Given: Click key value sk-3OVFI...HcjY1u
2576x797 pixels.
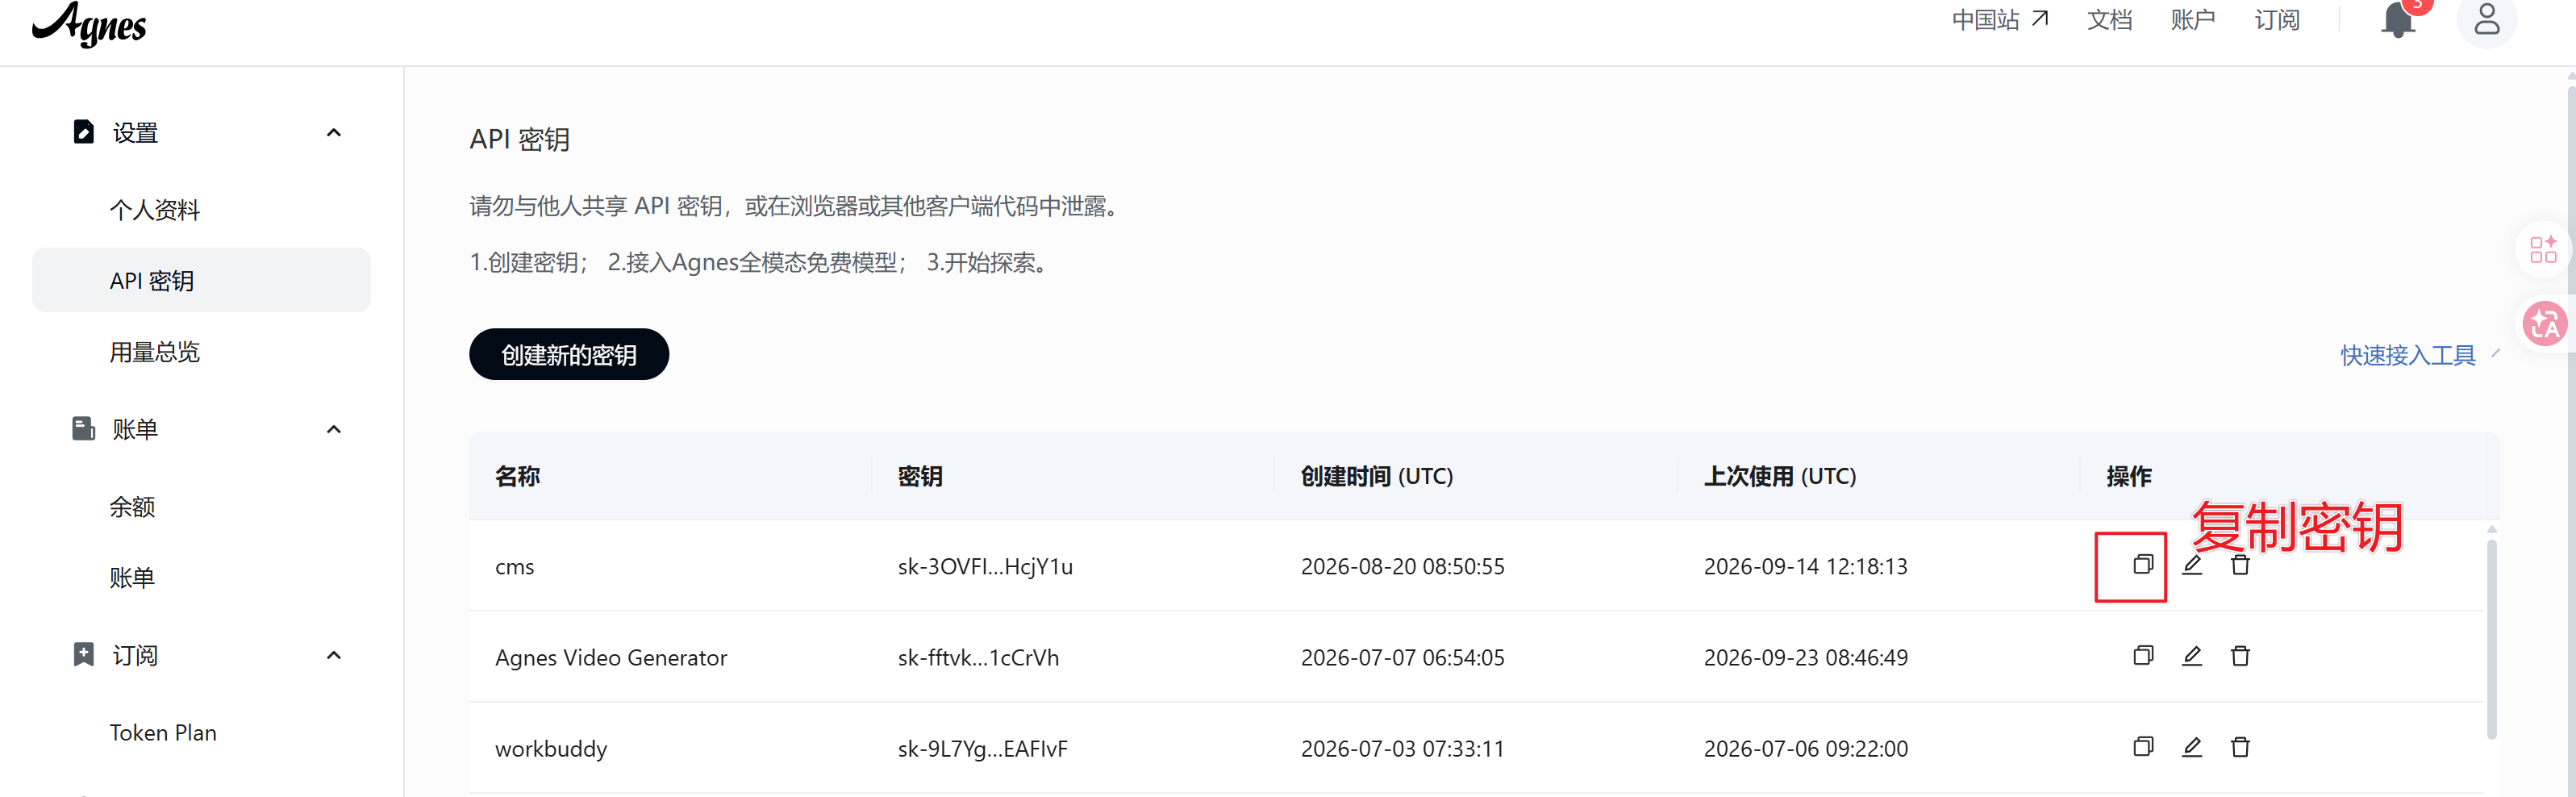Looking at the screenshot, I should point(985,567).
